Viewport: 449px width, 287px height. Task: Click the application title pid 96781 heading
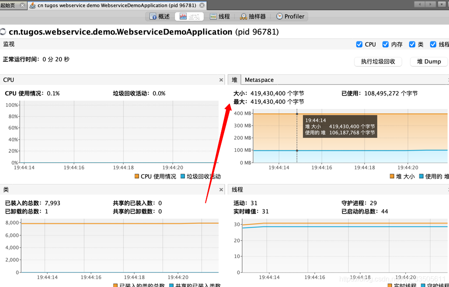pyautogui.click(x=144, y=32)
